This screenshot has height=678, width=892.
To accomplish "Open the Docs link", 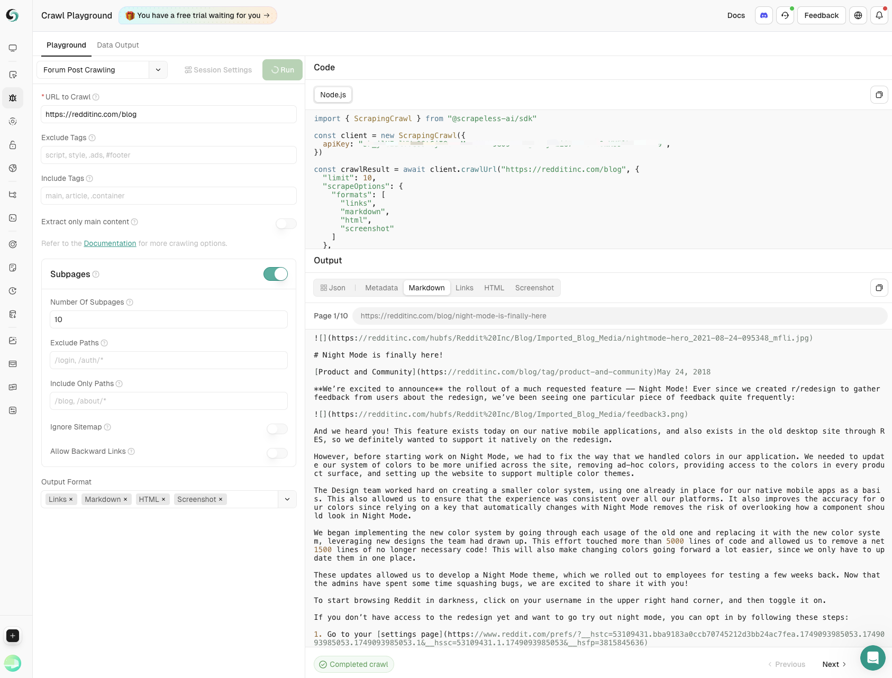I will coord(736,15).
